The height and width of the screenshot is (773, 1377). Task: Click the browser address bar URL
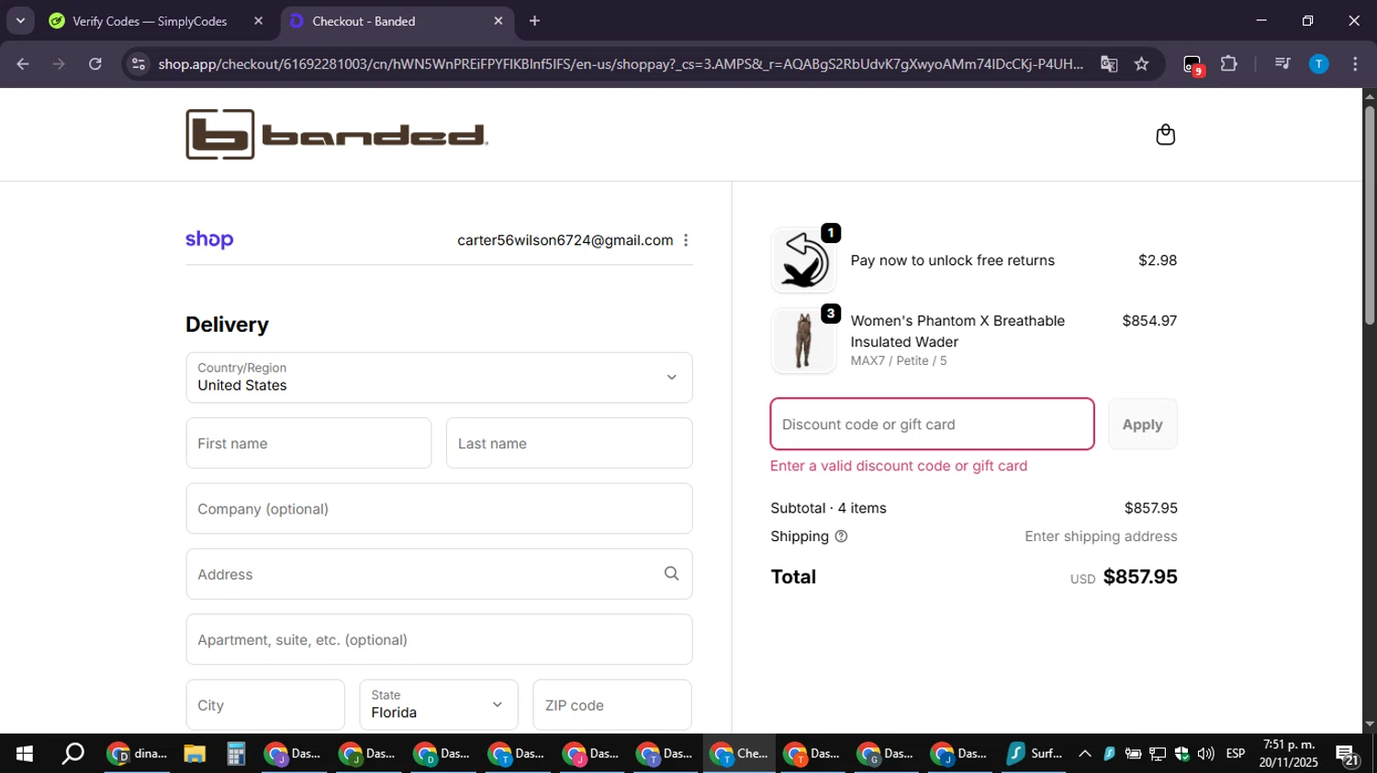pyautogui.click(x=621, y=63)
